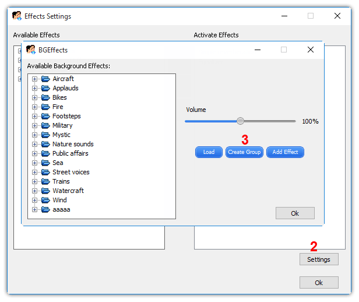Expand the Trains tree node

(34, 181)
